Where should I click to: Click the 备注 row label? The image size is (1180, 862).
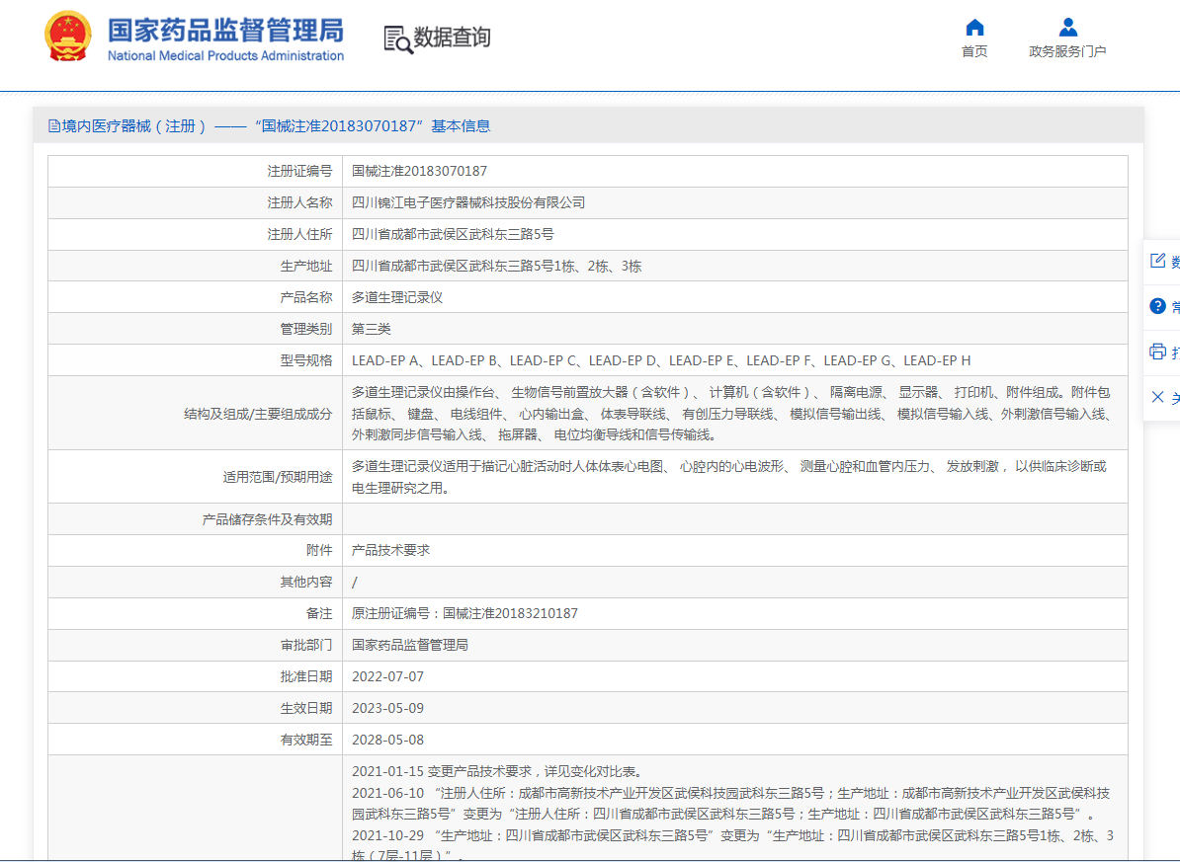[x=319, y=613]
